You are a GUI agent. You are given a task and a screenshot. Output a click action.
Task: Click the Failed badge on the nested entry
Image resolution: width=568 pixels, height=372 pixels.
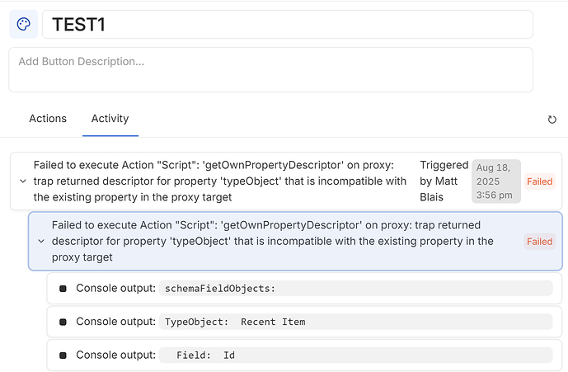point(539,242)
